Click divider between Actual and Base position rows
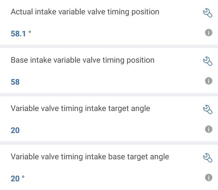 coord(109,46)
